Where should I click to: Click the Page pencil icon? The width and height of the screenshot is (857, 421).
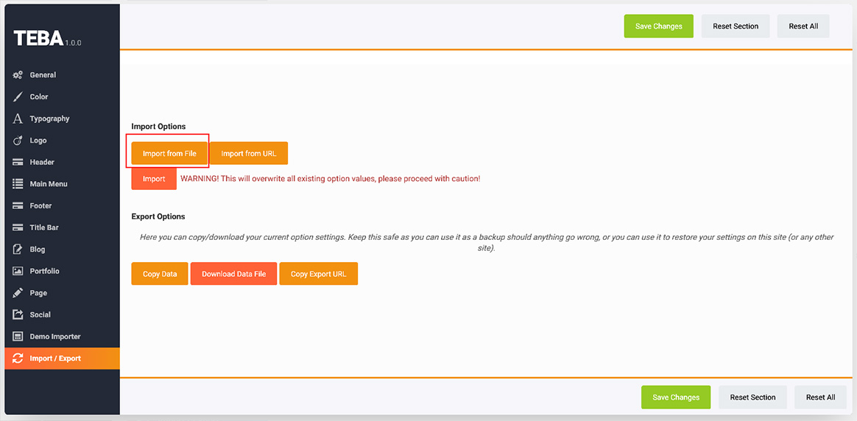pyautogui.click(x=18, y=293)
